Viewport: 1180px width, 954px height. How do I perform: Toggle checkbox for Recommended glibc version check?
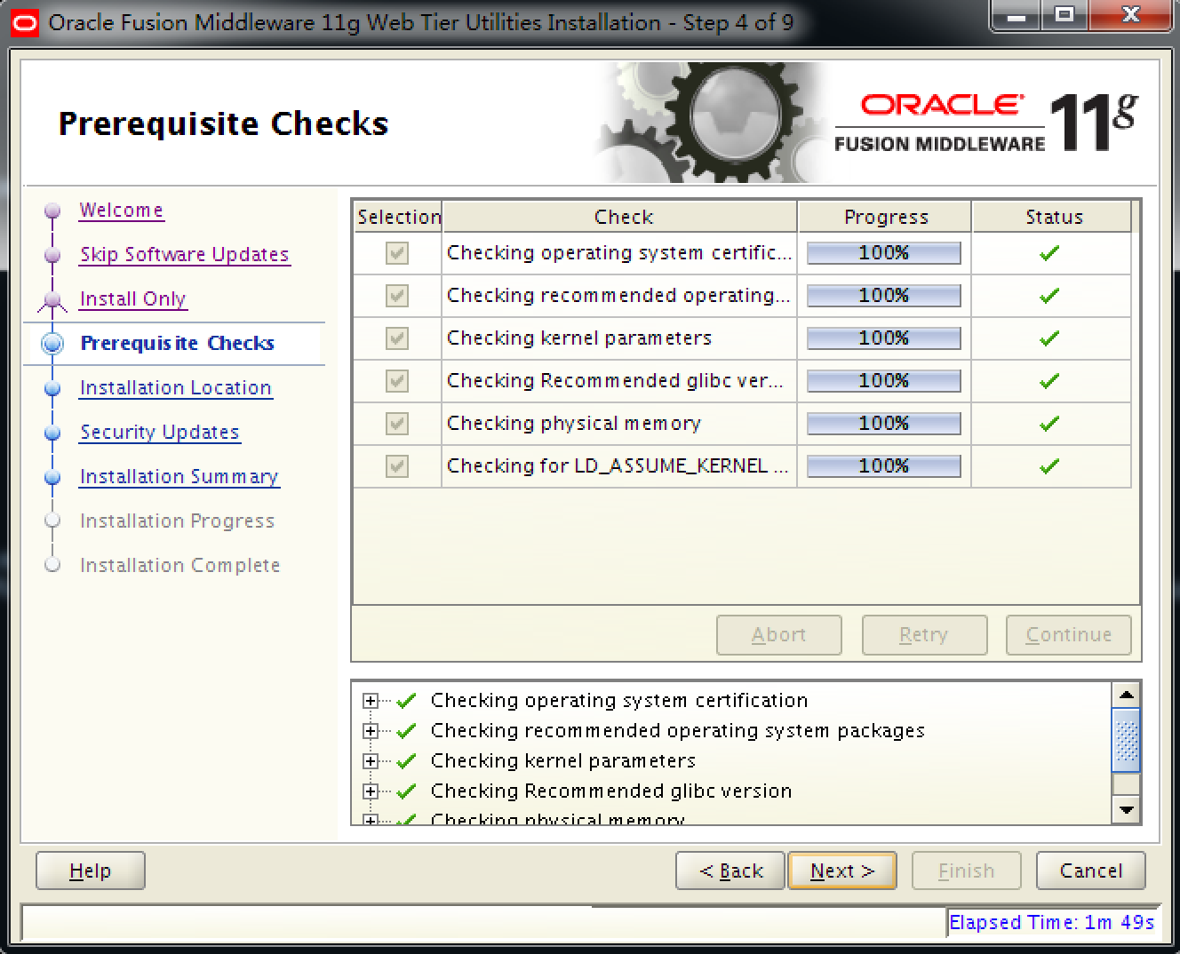click(397, 381)
